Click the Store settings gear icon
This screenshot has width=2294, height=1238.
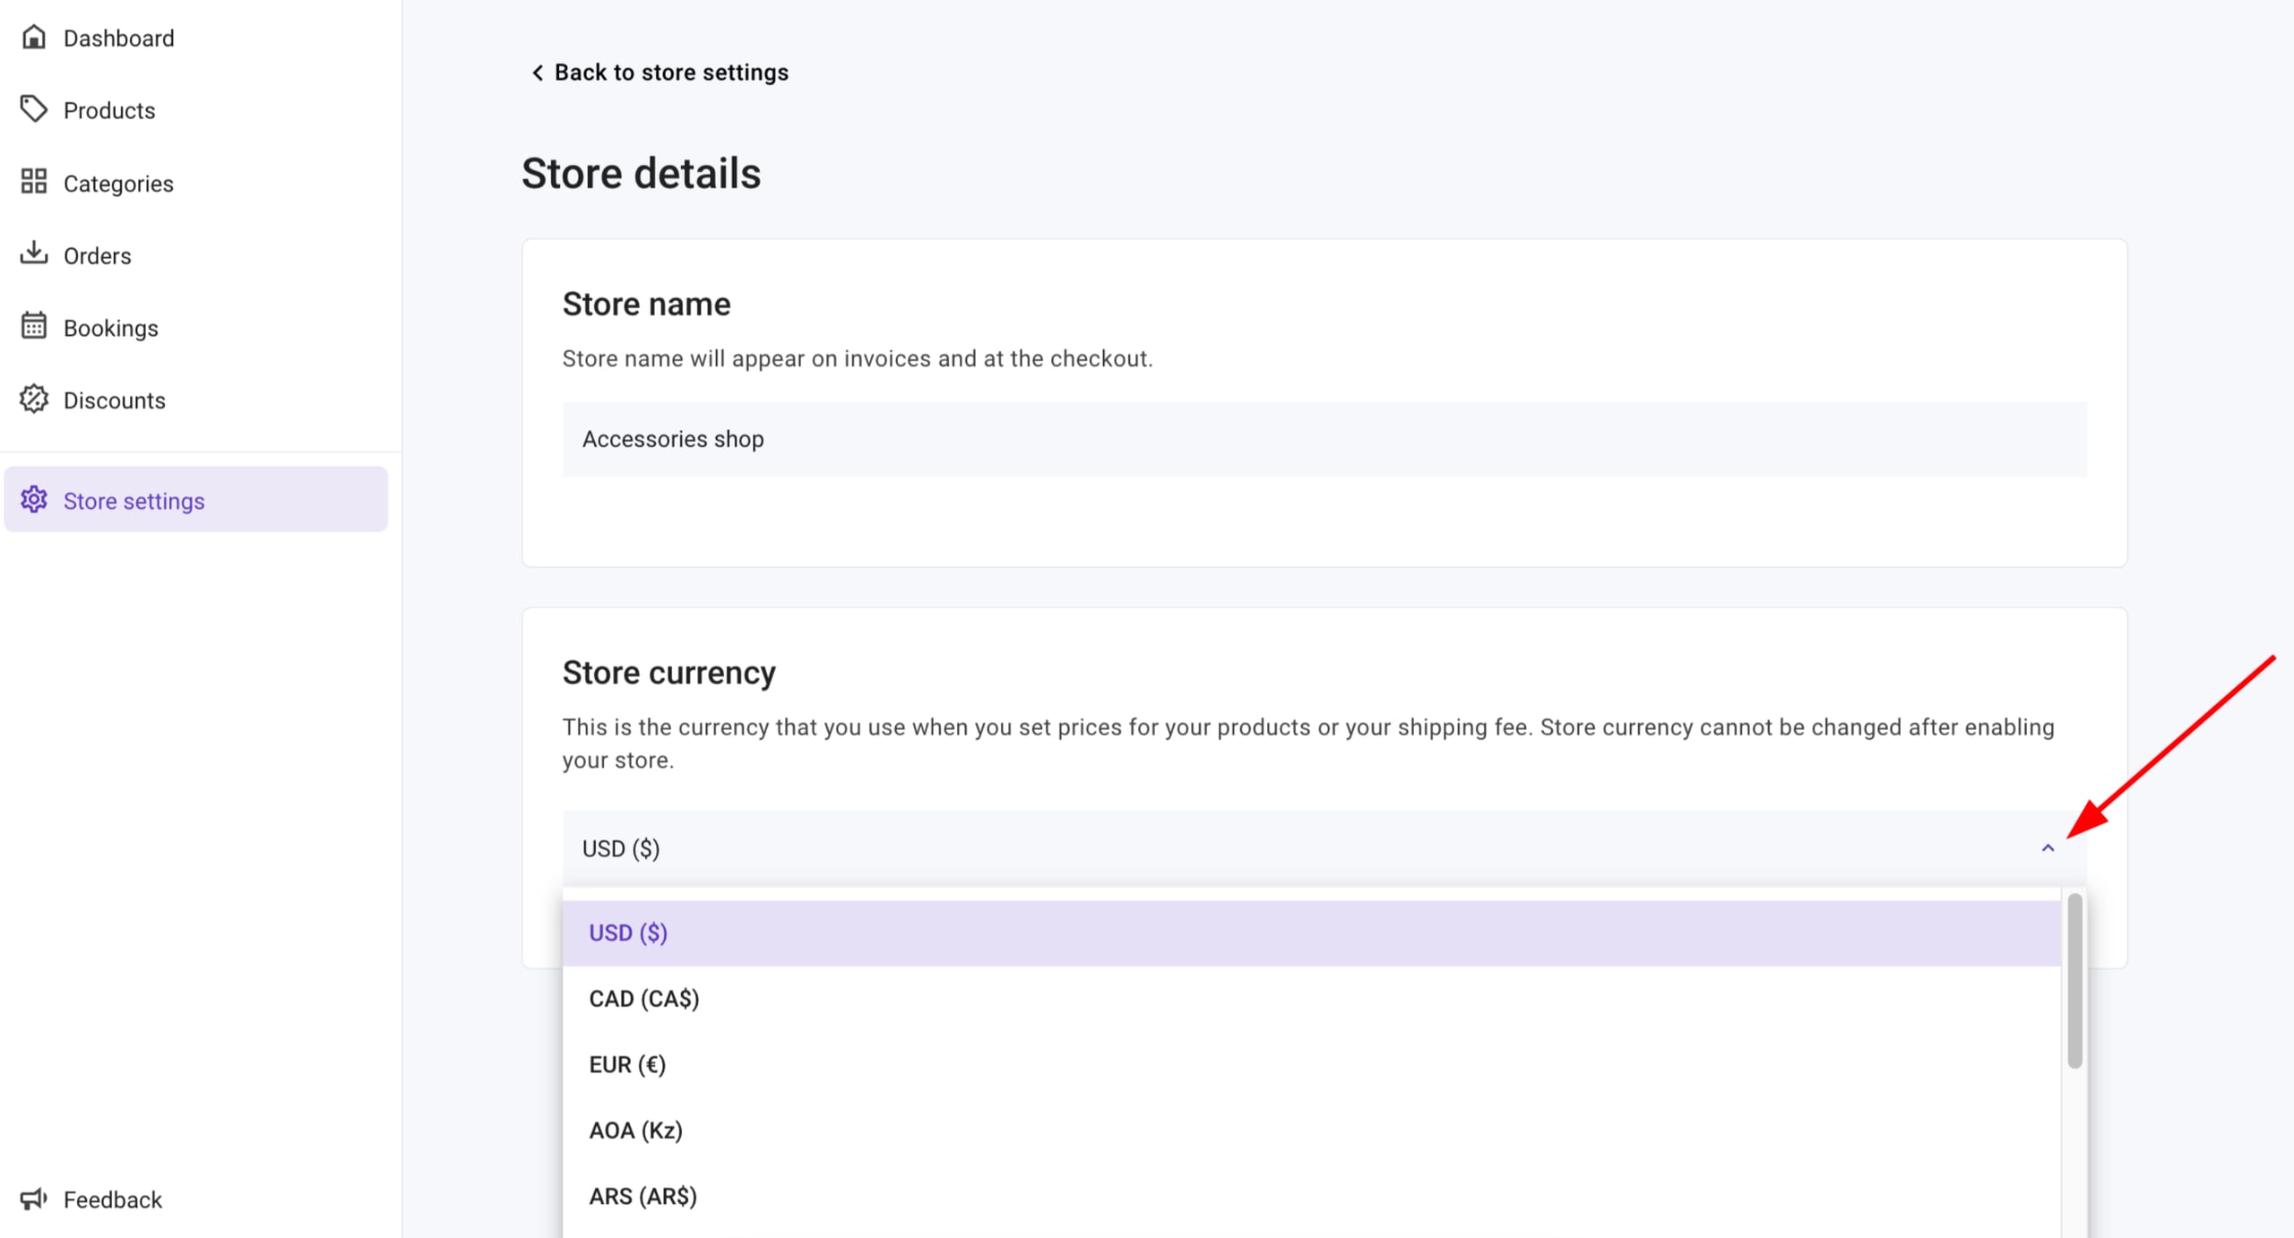[33, 500]
